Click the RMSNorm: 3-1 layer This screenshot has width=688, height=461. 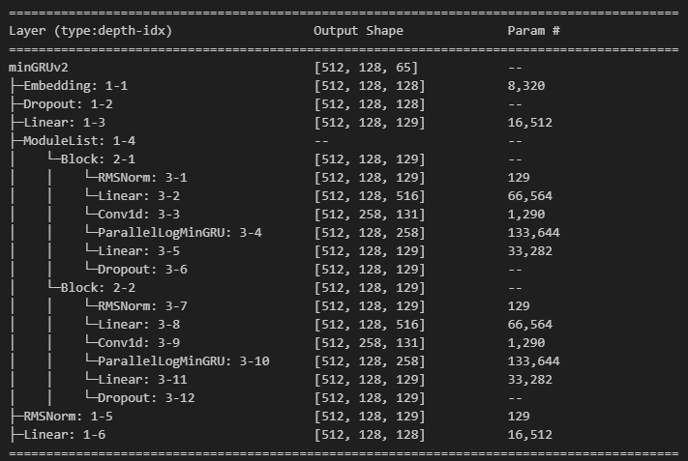[142, 178]
